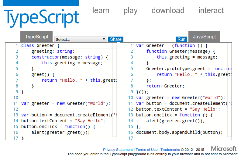This screenshot has height=160, width=241.
Task: Click line number 12 in TypeScript editor
Action: coord(16,109)
